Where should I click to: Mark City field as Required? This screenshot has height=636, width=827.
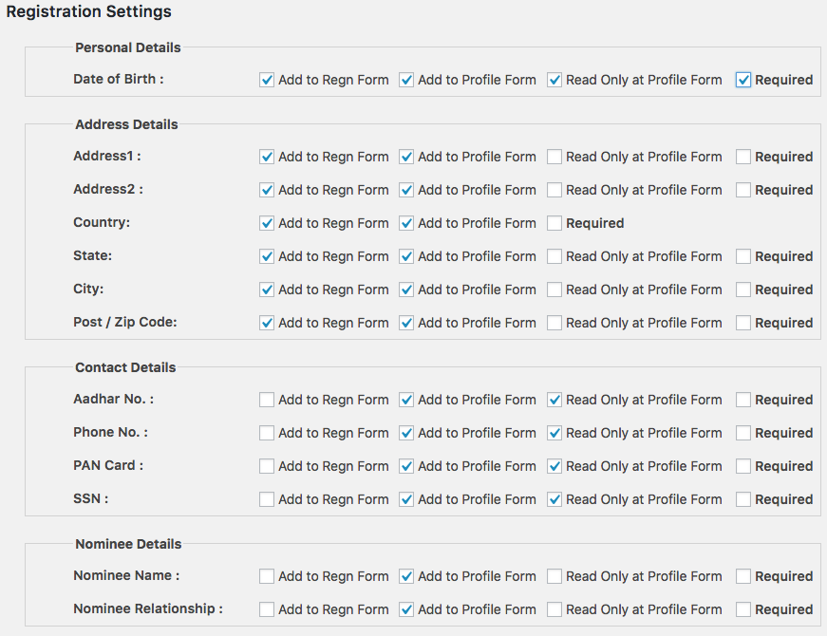[x=743, y=290]
